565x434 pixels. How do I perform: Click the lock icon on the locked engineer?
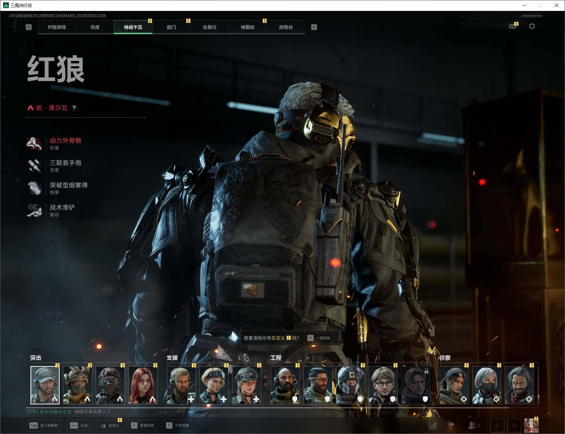(426, 371)
